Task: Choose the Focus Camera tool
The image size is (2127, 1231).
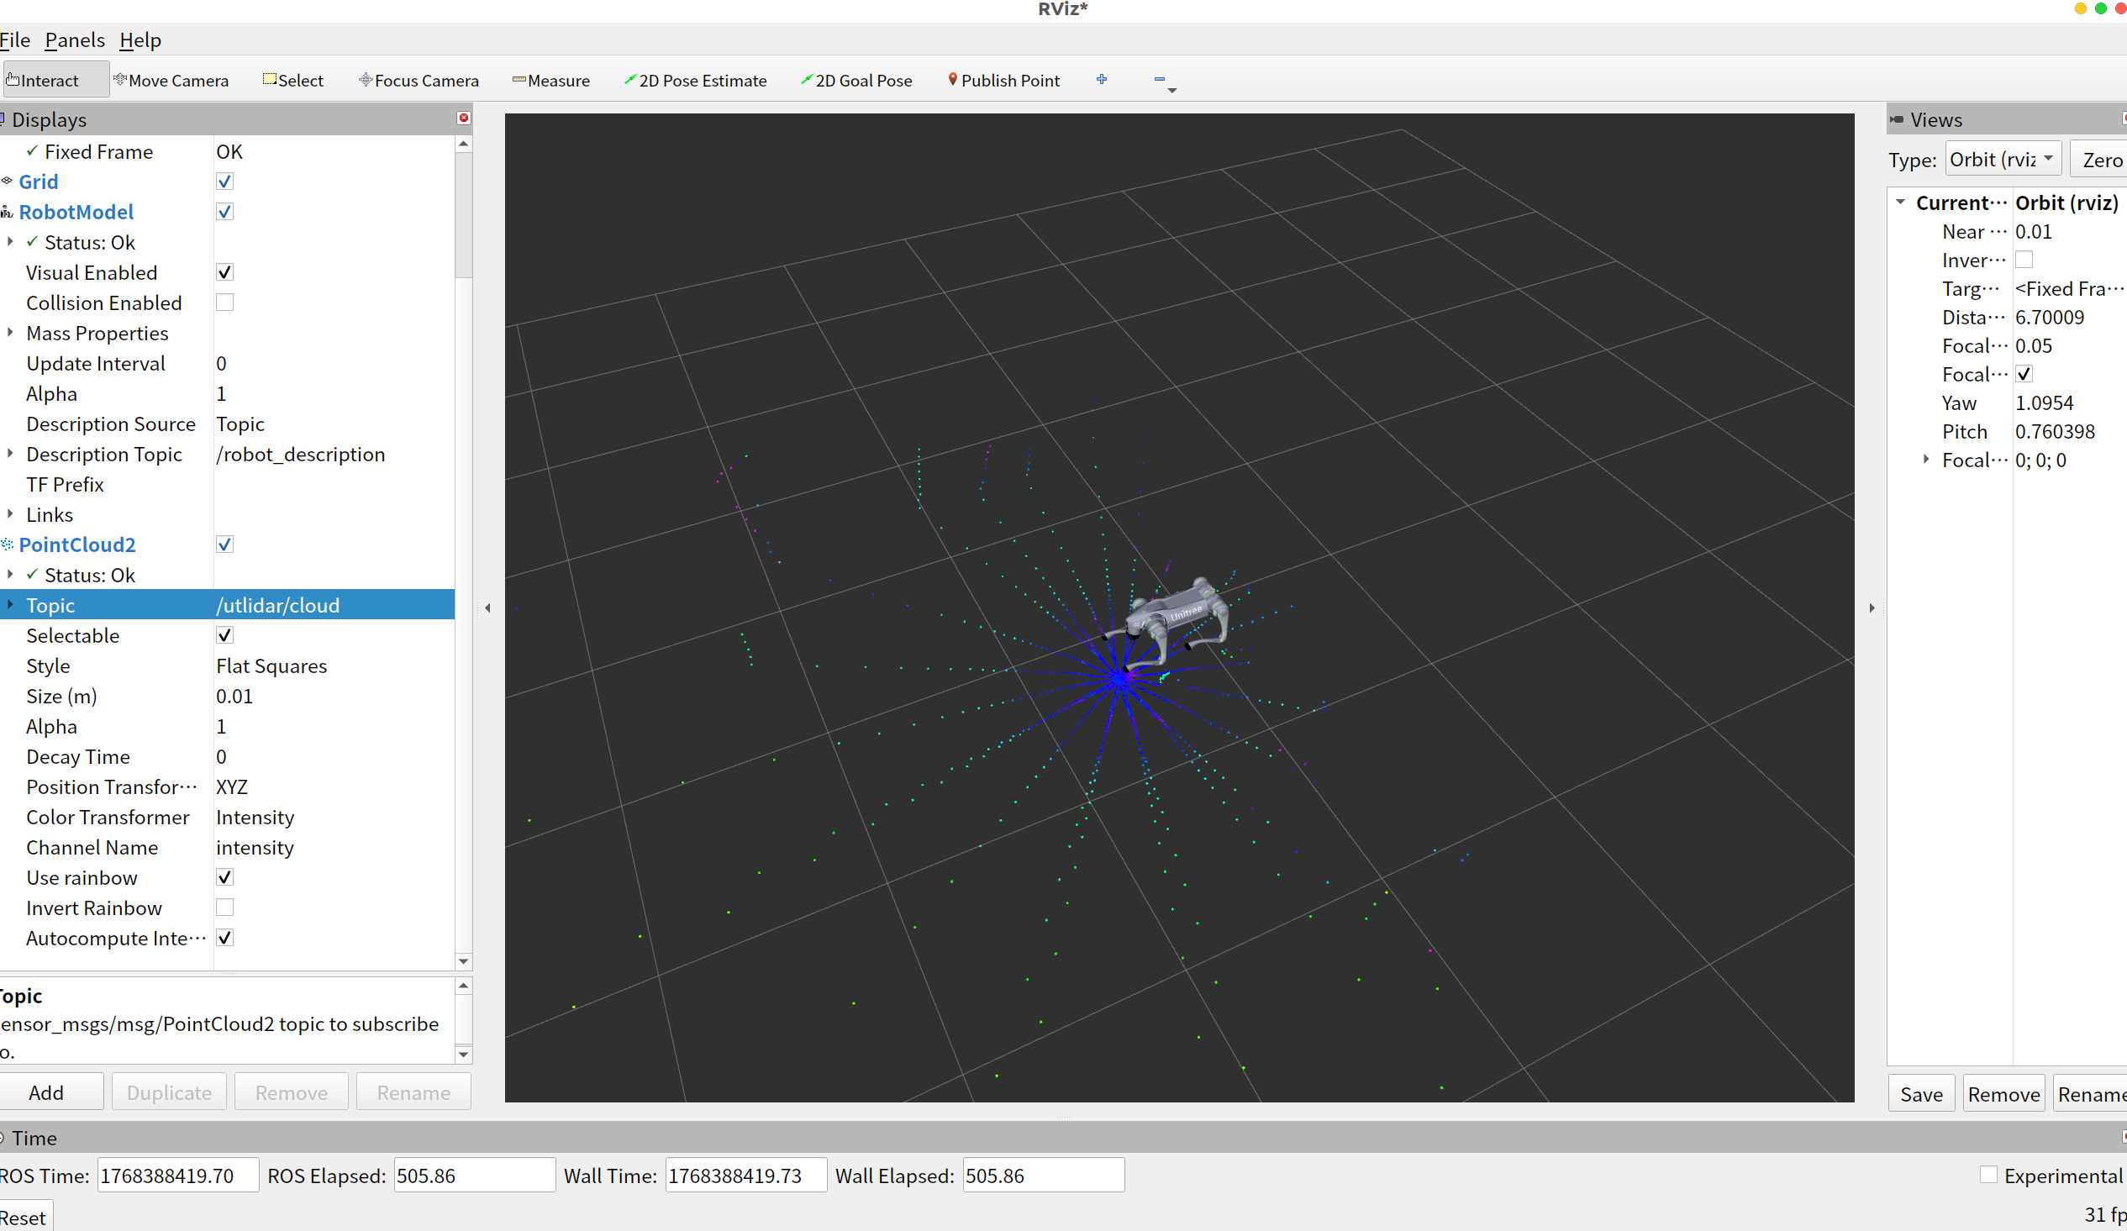Action: click(x=419, y=80)
